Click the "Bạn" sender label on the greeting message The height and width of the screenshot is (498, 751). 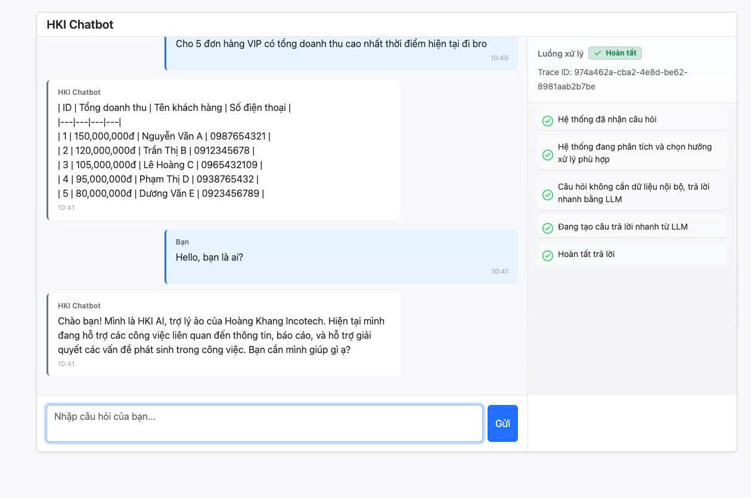(182, 242)
